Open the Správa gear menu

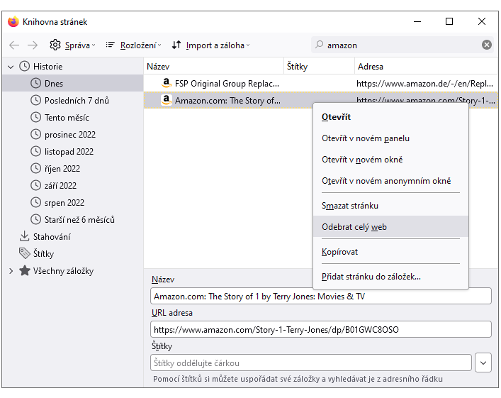click(x=72, y=45)
